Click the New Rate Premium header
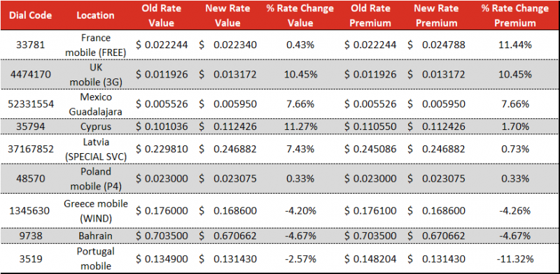Image resolution: width=560 pixels, height=274 pixels. 436,15
